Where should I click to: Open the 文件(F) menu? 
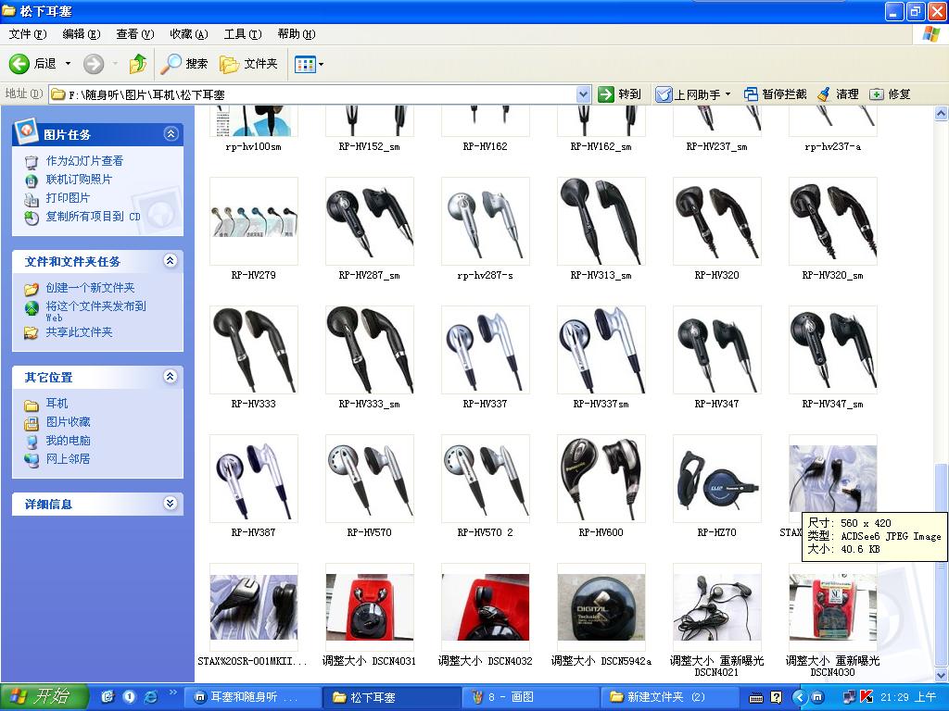28,34
